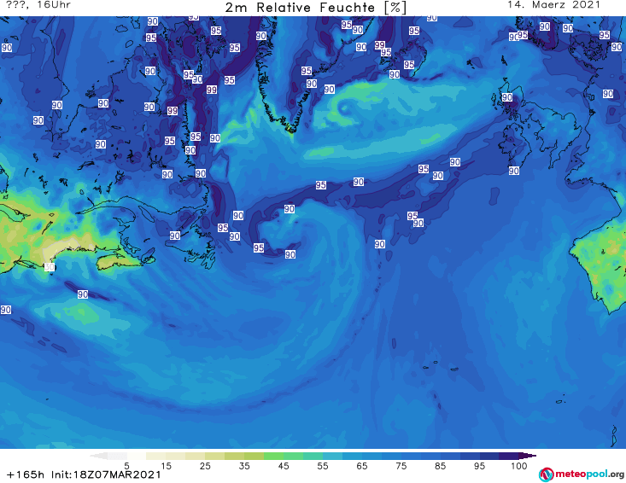626x483 pixels.
Task: Click the light grey arrow start of legend
Action: tap(98, 456)
